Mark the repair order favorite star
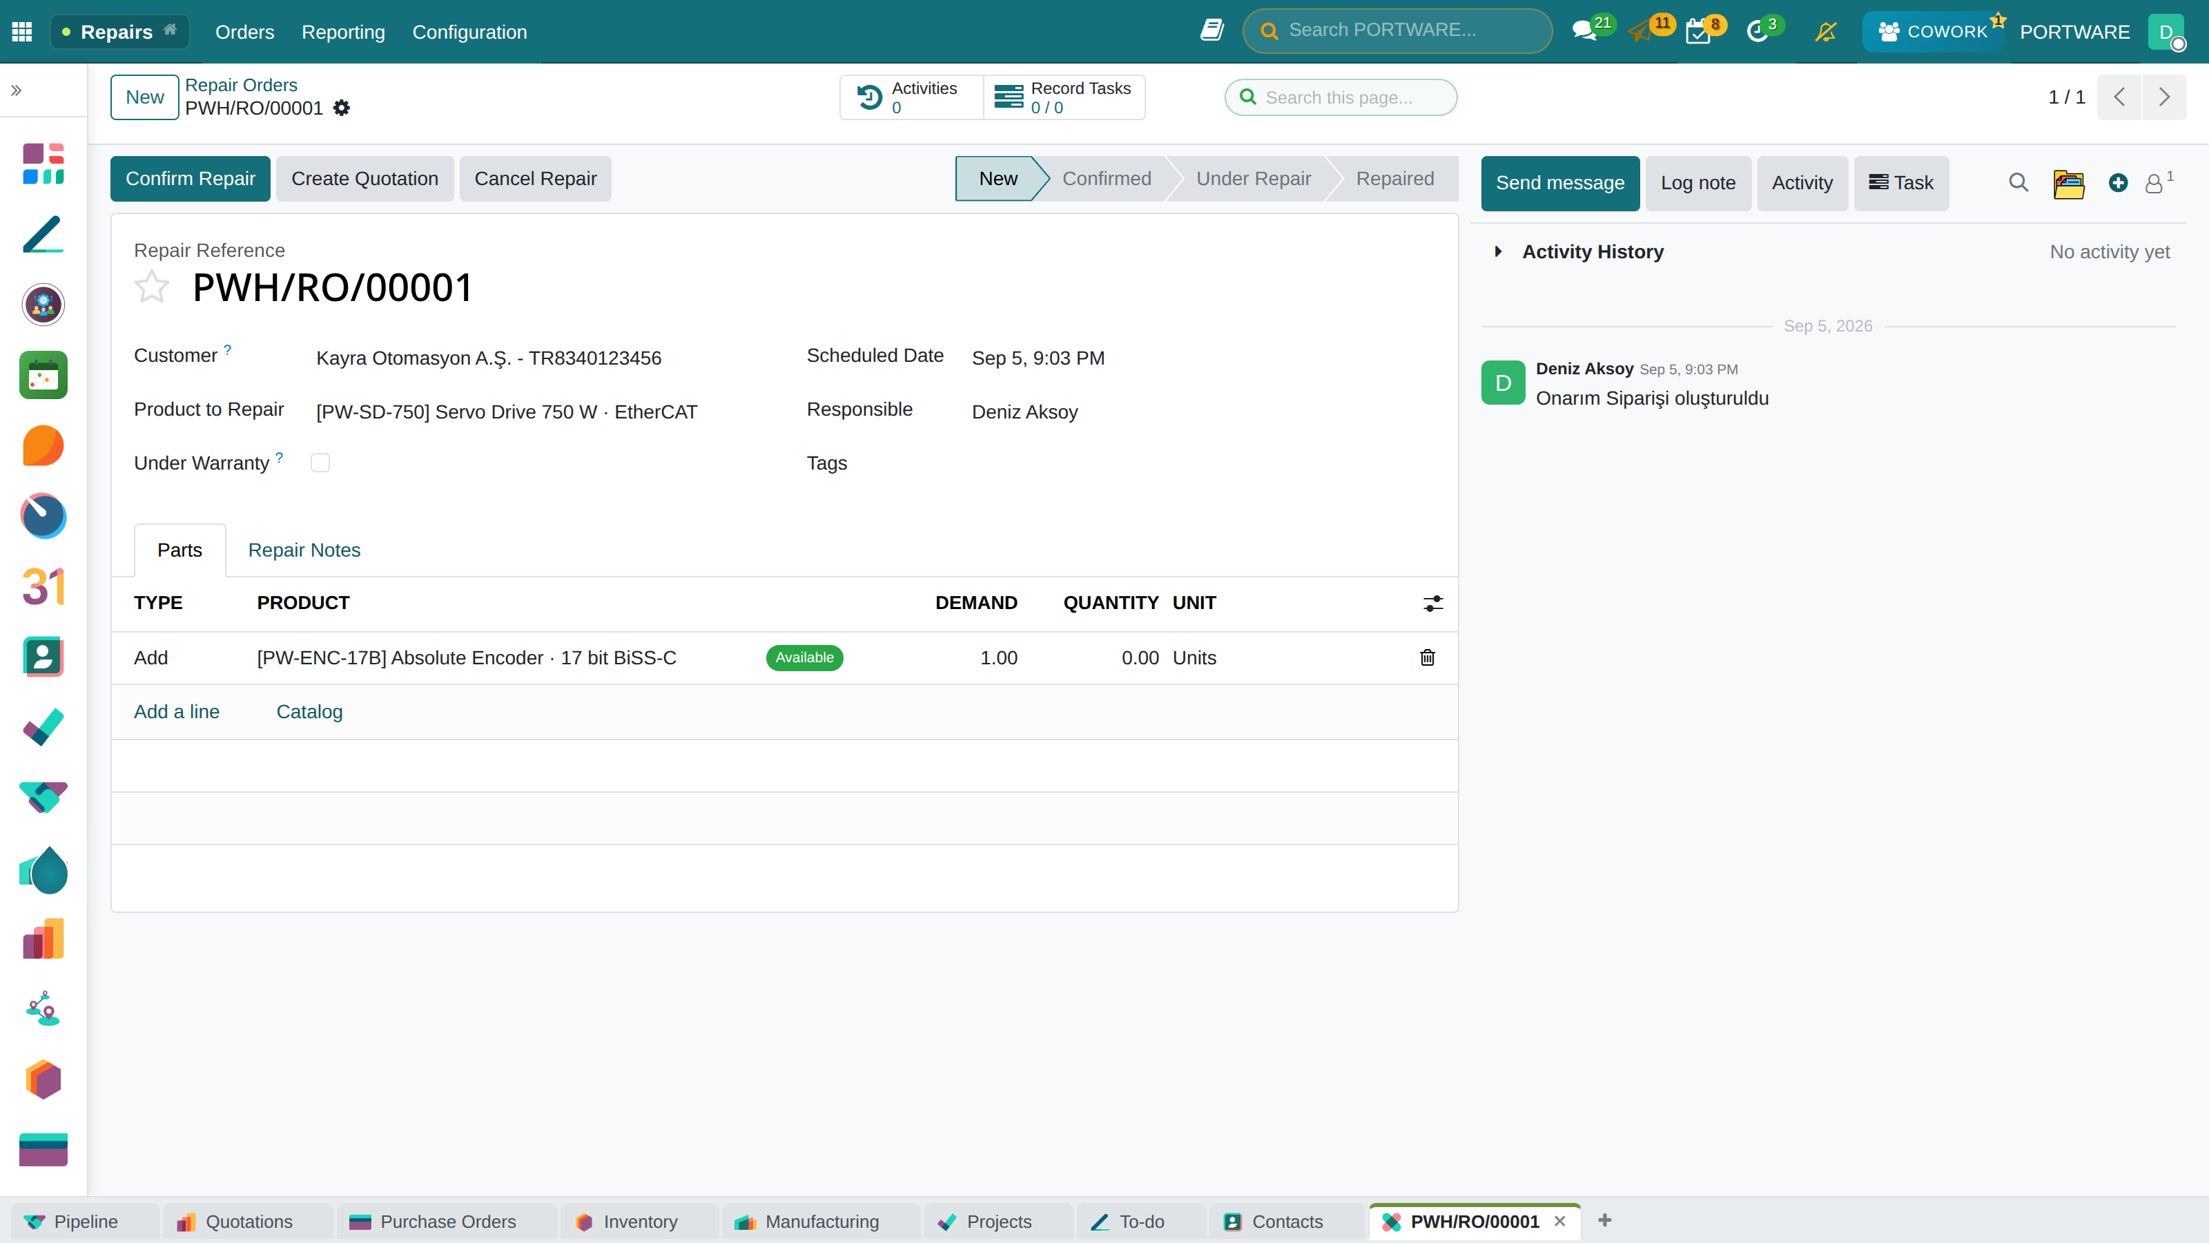 coord(152,287)
